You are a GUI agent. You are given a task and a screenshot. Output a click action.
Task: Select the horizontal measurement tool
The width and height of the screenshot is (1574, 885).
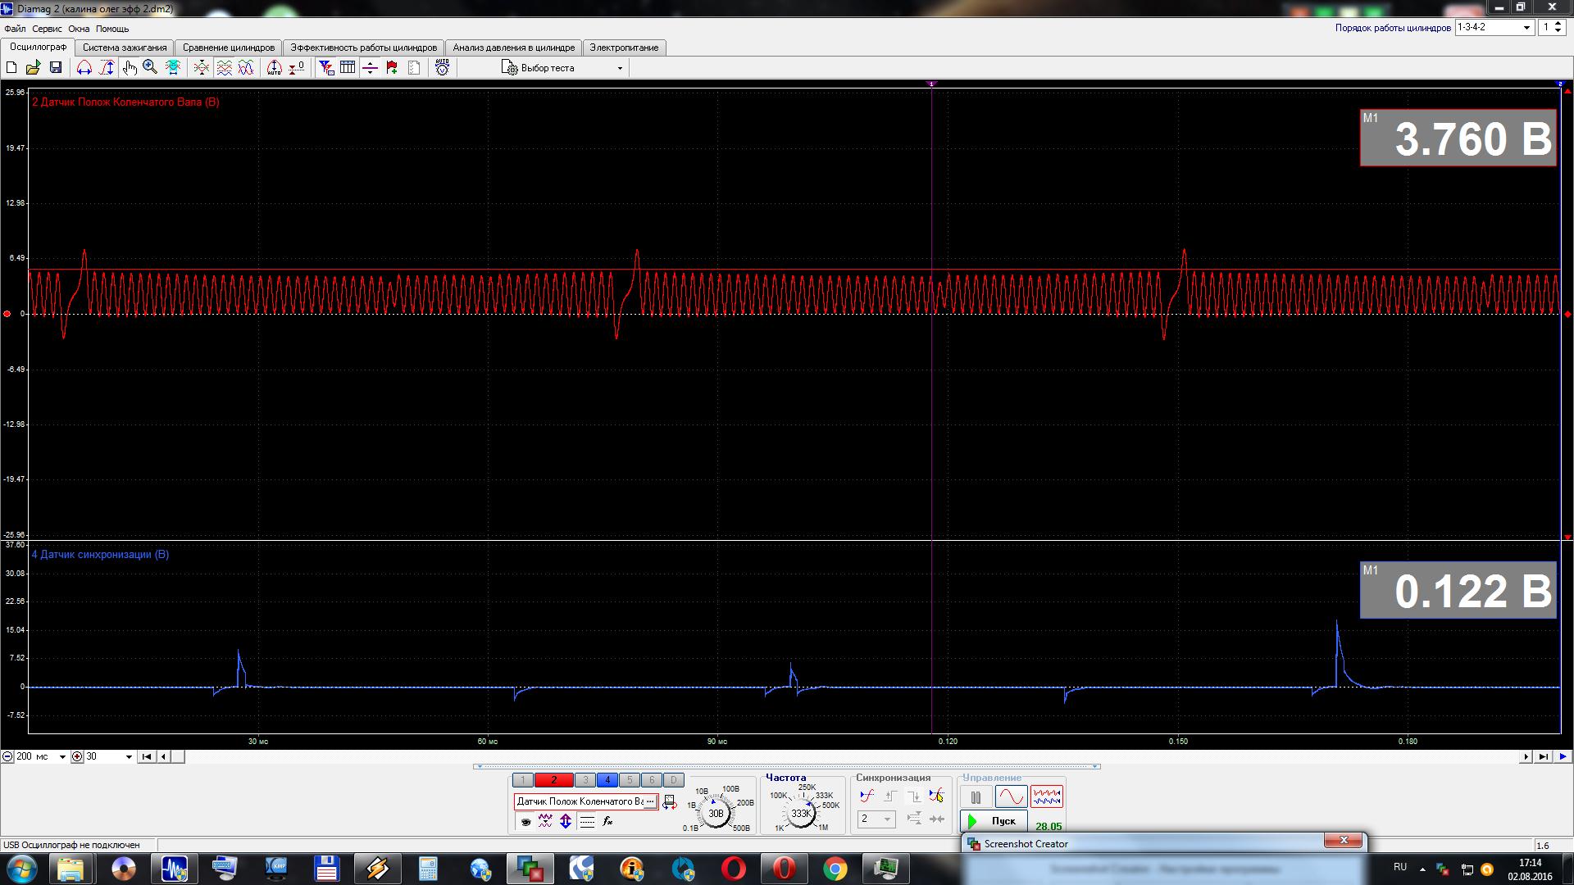pyautogui.click(x=84, y=68)
